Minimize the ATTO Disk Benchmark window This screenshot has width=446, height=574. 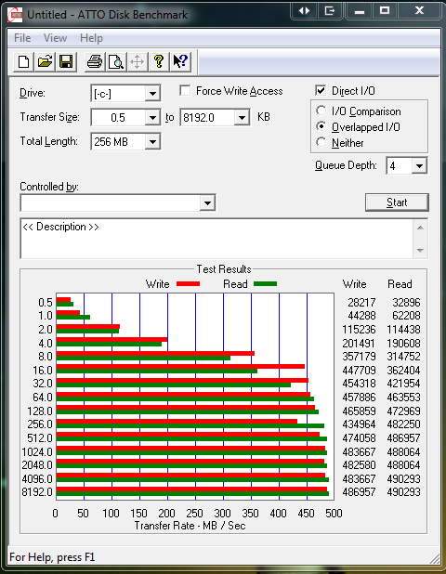coord(360,10)
